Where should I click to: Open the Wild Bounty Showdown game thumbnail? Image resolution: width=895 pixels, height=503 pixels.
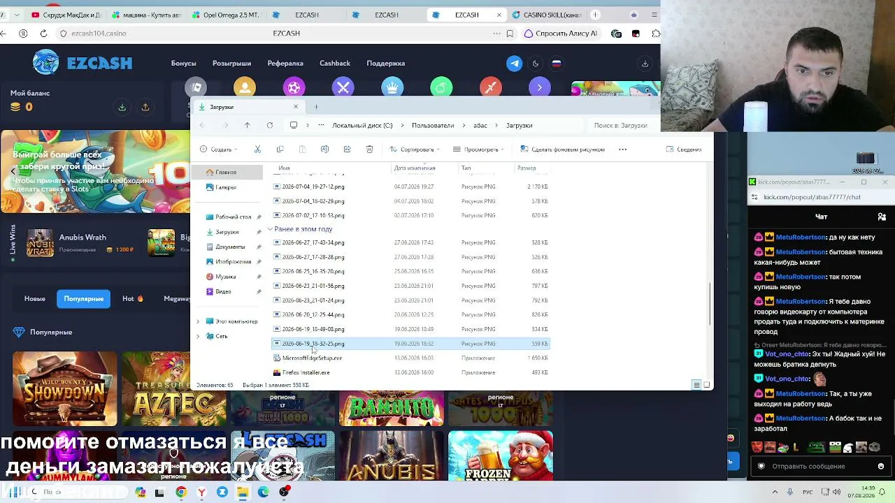(65, 388)
